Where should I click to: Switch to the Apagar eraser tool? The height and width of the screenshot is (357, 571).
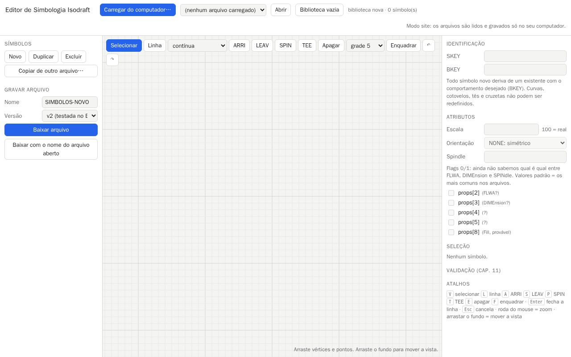[x=331, y=46]
